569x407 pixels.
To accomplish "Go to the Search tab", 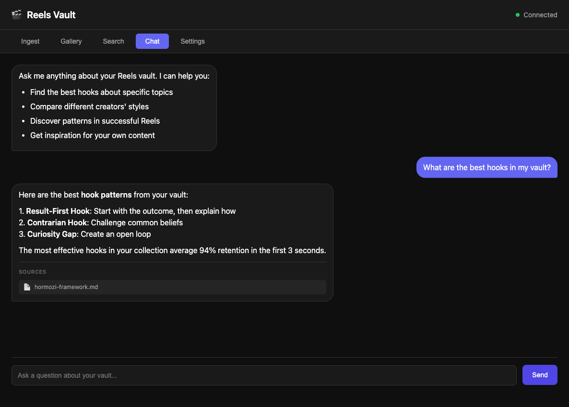I will point(113,41).
